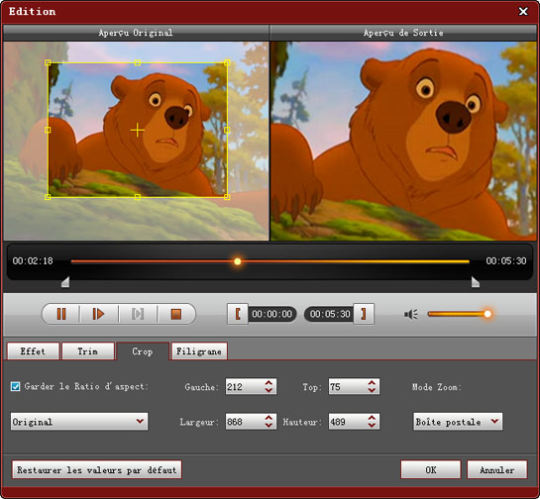540x499 pixels.
Task: Set trim end with right bracket icon
Action: tap(364, 314)
